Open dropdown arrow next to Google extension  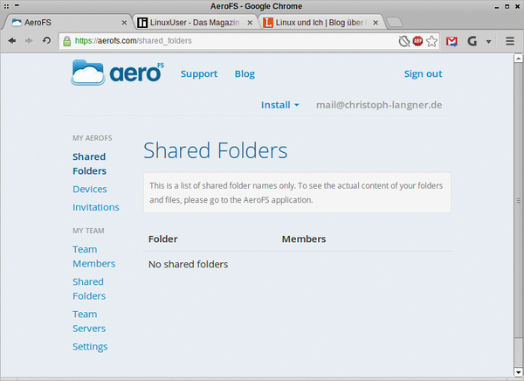[x=488, y=41]
